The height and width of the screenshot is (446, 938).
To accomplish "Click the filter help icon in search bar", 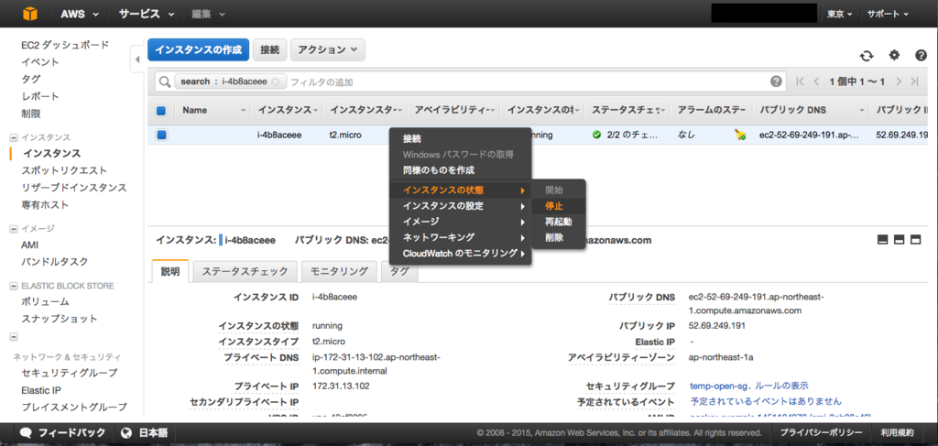I will (776, 82).
